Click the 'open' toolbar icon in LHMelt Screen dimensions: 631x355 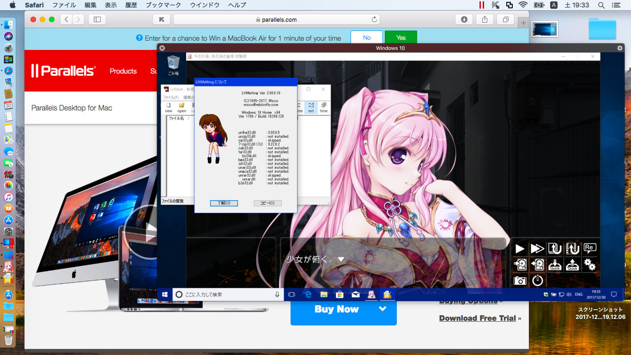pos(182,108)
